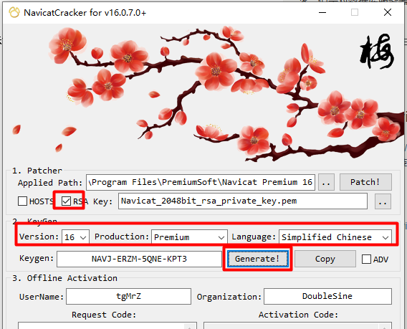Open the Version dropdown
The width and height of the screenshot is (407, 329).
[75, 237]
